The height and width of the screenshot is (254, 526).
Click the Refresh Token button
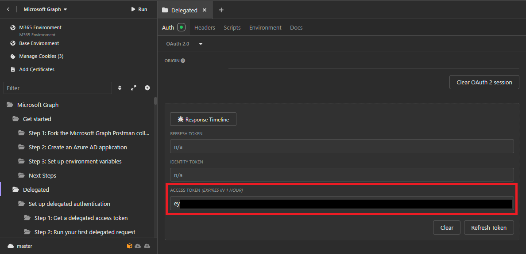(x=489, y=227)
